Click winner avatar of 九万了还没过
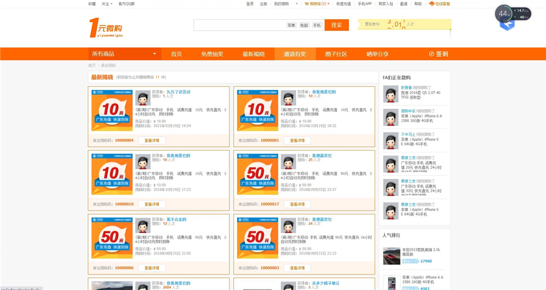The height and width of the screenshot is (290, 546). pyautogui.click(x=143, y=98)
